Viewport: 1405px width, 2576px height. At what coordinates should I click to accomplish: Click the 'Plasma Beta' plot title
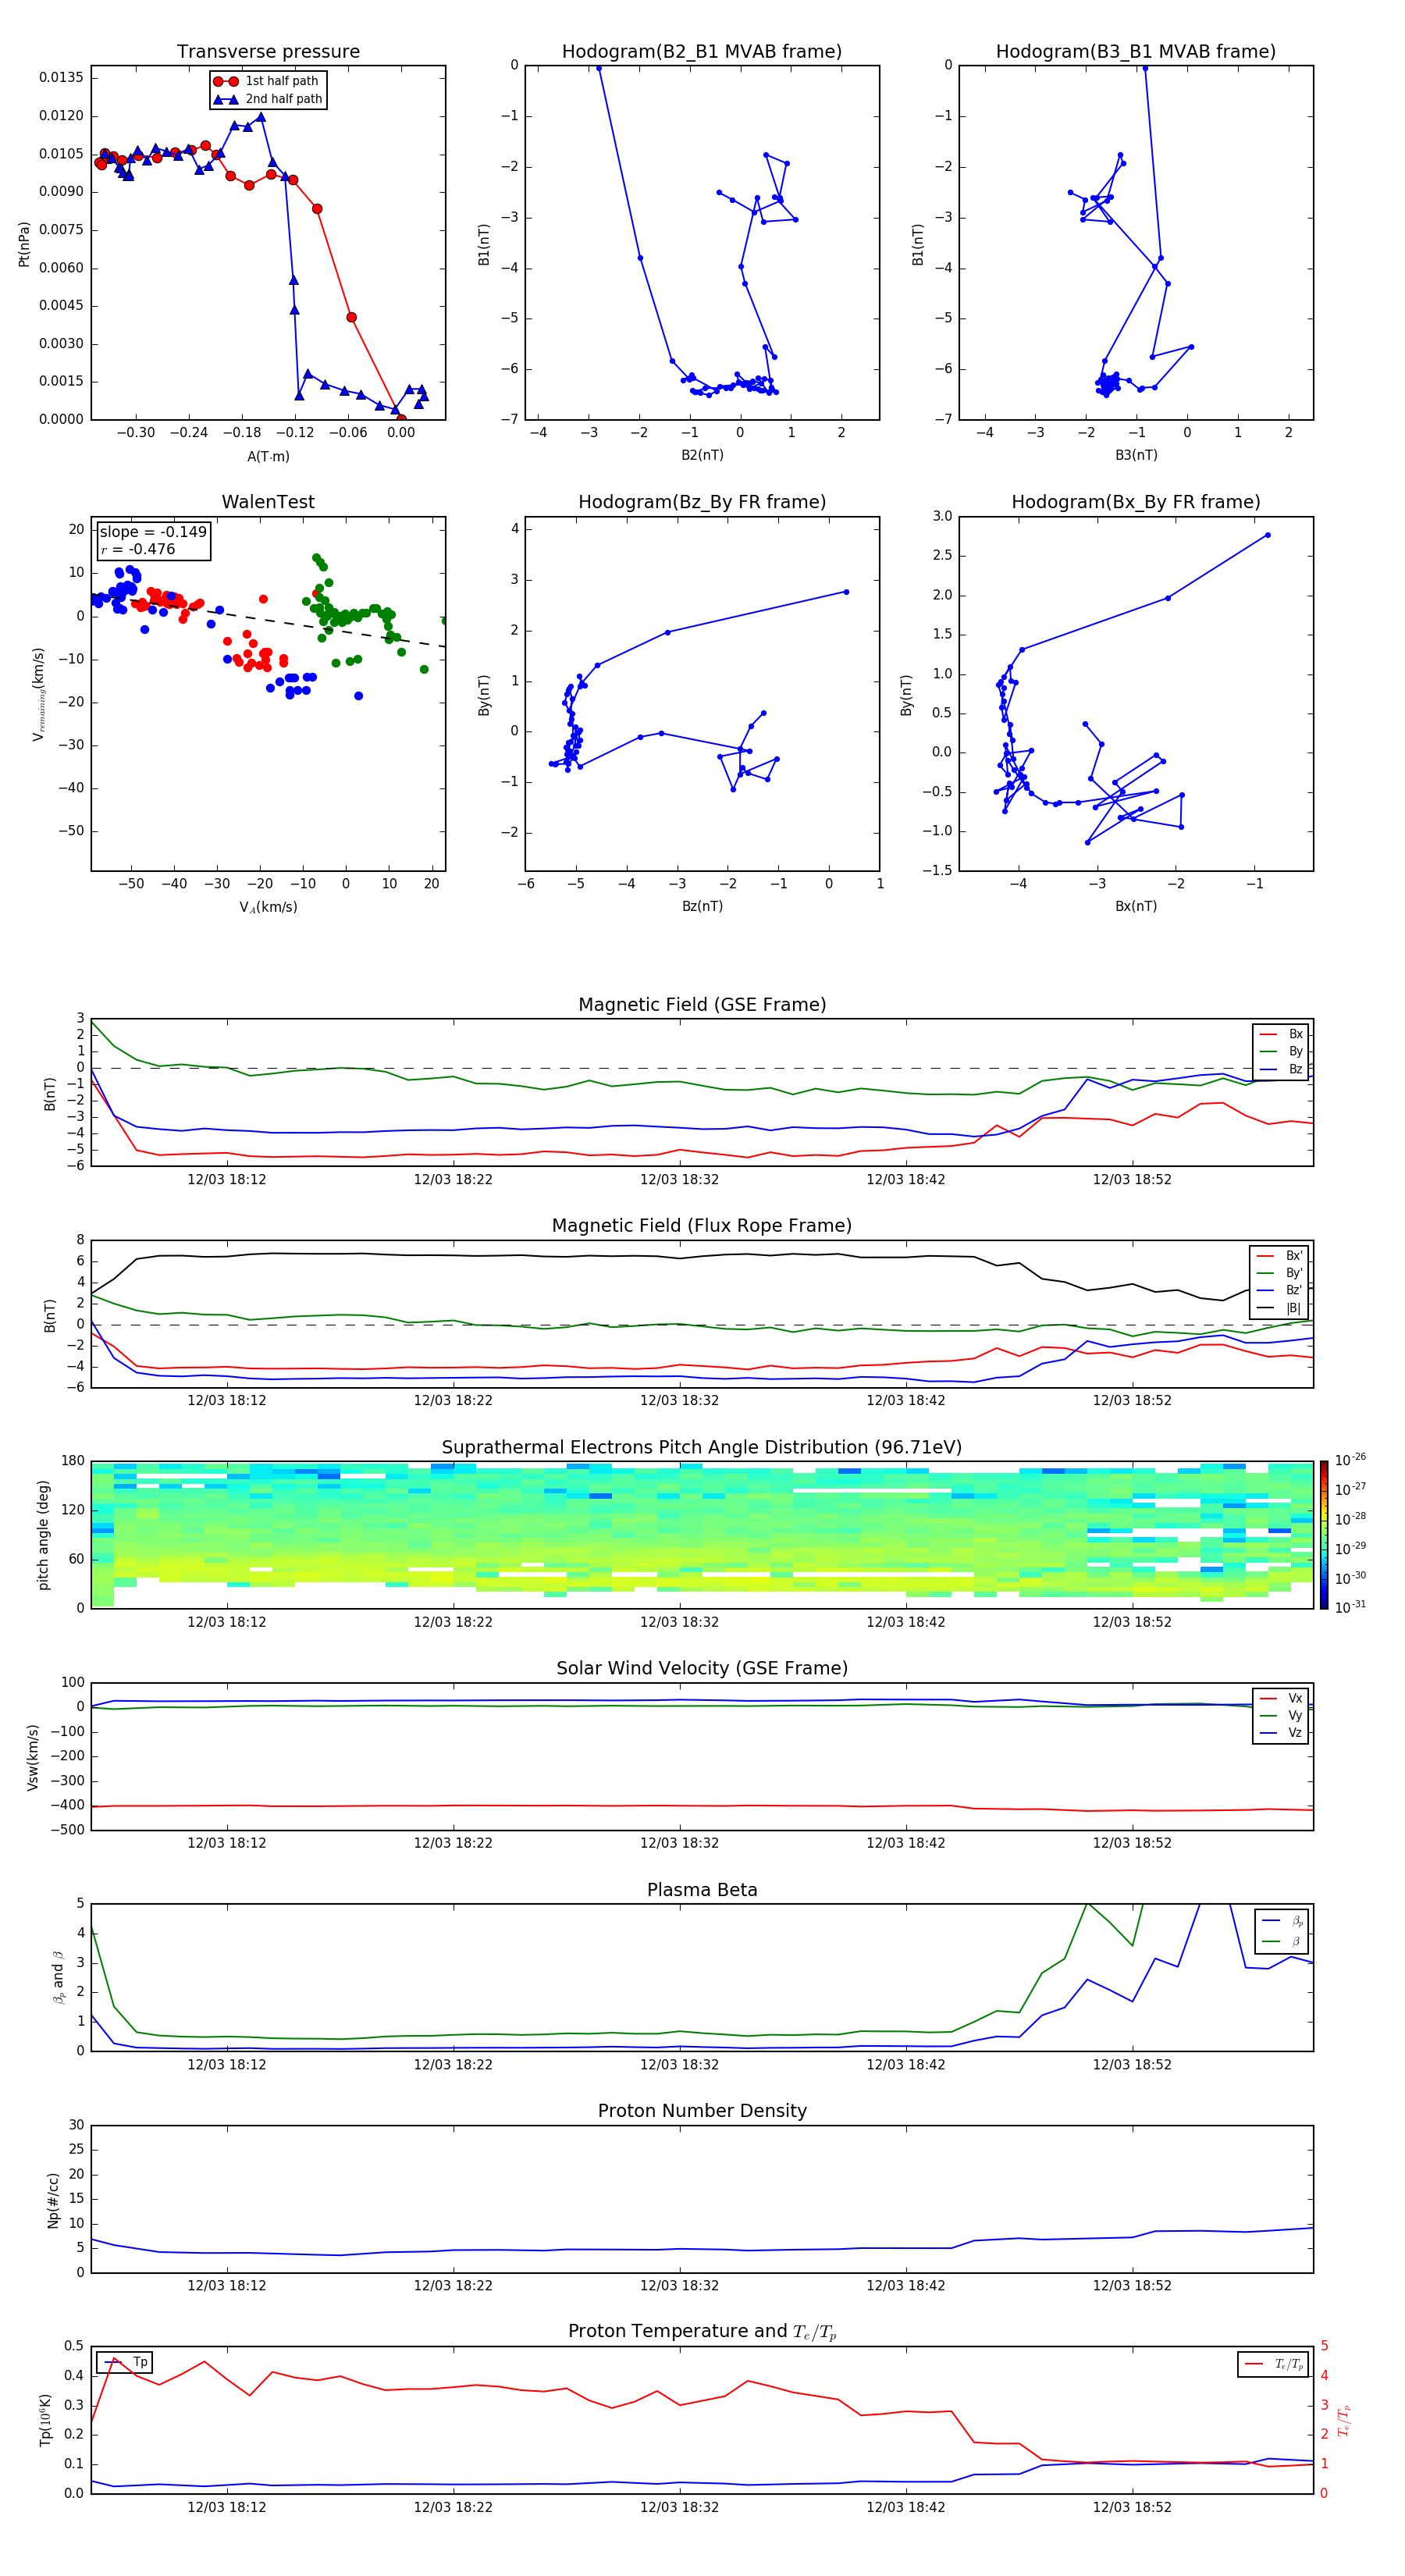click(702, 1890)
